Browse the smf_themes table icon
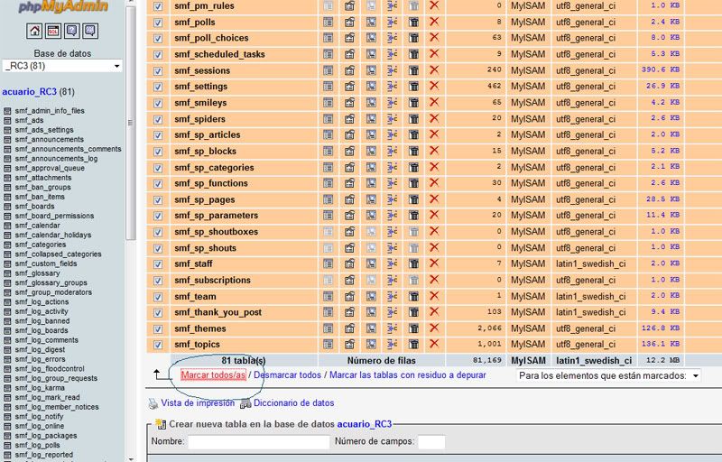722x462 pixels. point(328,328)
